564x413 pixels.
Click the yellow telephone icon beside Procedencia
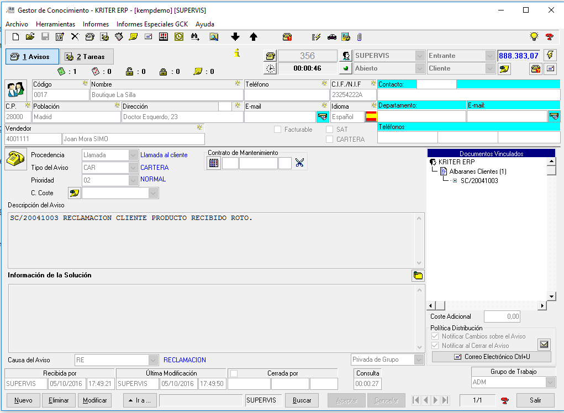(x=15, y=159)
